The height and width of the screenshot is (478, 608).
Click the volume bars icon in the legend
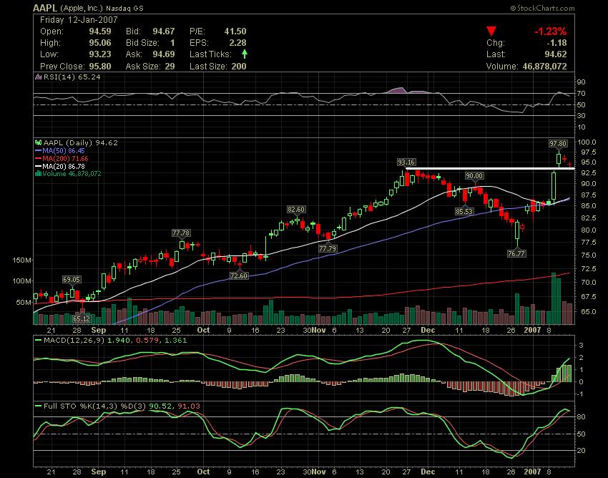point(38,174)
